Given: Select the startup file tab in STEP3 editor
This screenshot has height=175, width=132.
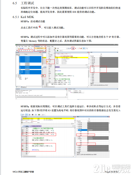Looking at the screenshot, I should tap(36, 126).
